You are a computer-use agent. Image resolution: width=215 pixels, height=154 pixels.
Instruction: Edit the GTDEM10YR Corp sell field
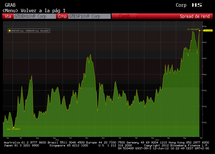[x=35, y=16]
